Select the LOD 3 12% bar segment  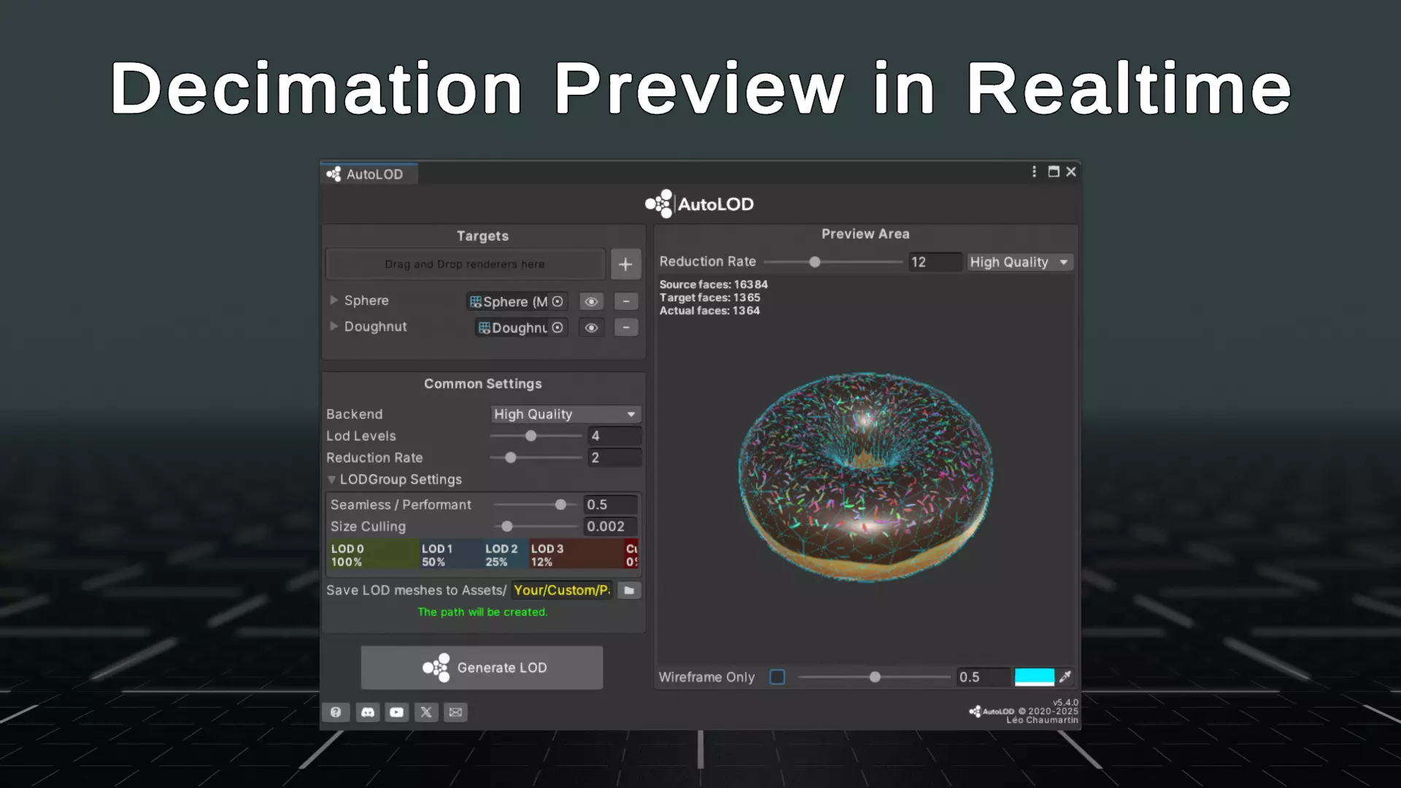coord(575,555)
